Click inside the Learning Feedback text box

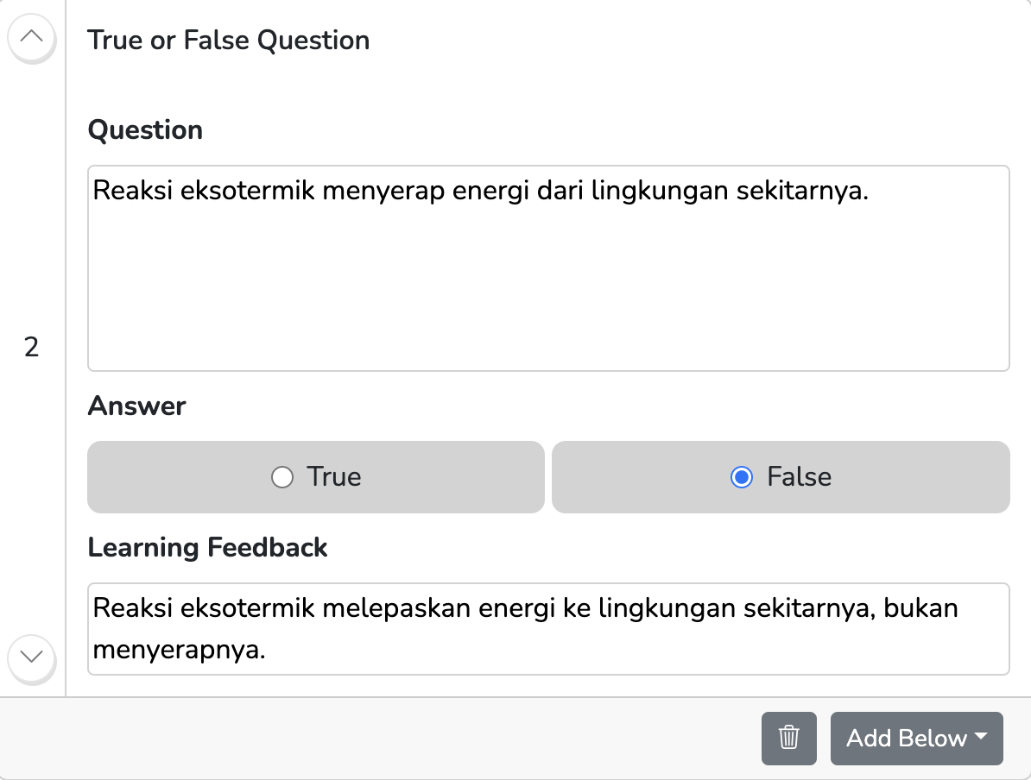[547, 629]
